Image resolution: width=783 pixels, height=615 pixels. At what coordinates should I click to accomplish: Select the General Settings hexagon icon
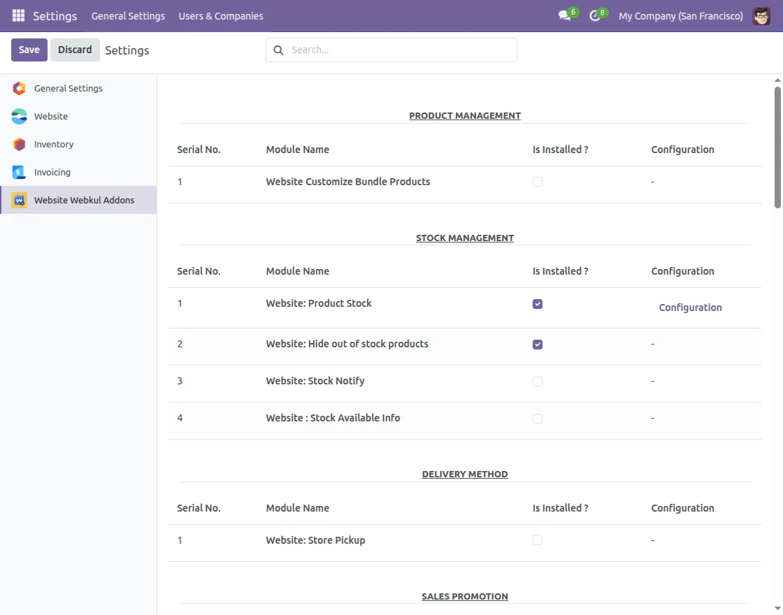(20, 89)
